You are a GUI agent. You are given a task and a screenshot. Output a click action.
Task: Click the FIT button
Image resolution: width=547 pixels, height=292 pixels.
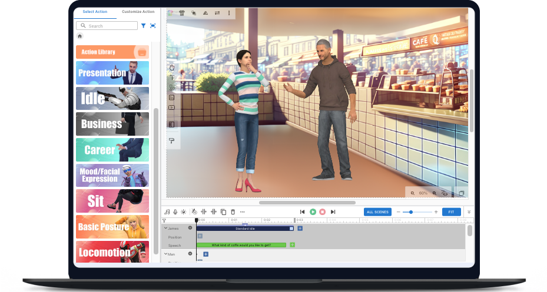coord(451,212)
